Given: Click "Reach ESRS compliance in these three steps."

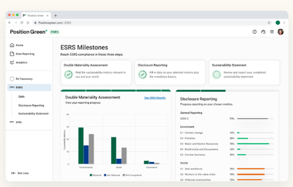Looking at the screenshot, I should point(92,54).
